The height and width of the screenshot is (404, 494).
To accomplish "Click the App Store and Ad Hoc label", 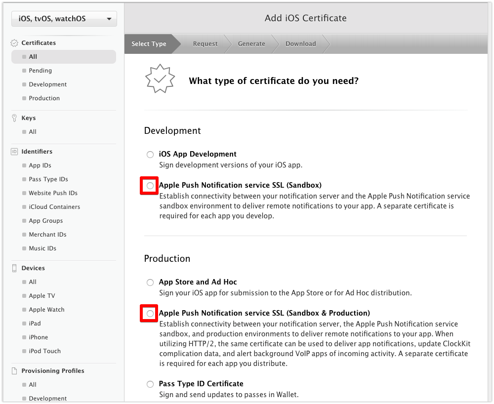I will (x=198, y=282).
